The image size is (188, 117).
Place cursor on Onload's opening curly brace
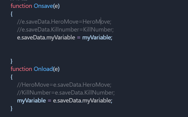pyautogui.click(x=12, y=77)
